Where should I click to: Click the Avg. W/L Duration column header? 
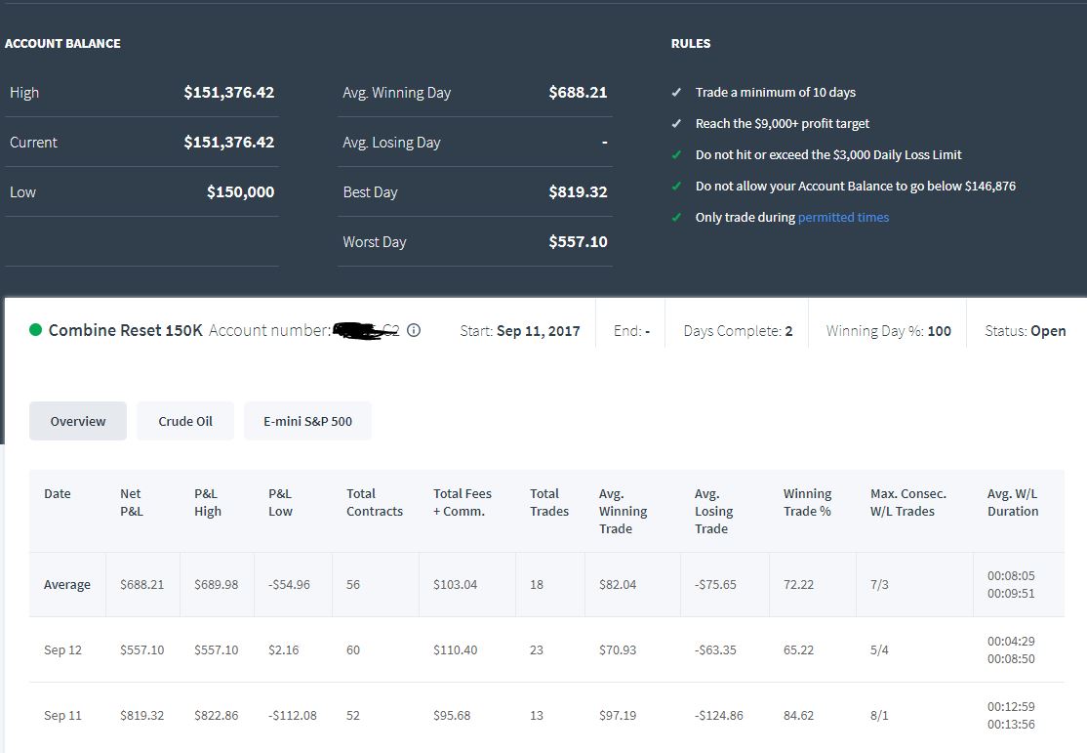(1013, 502)
